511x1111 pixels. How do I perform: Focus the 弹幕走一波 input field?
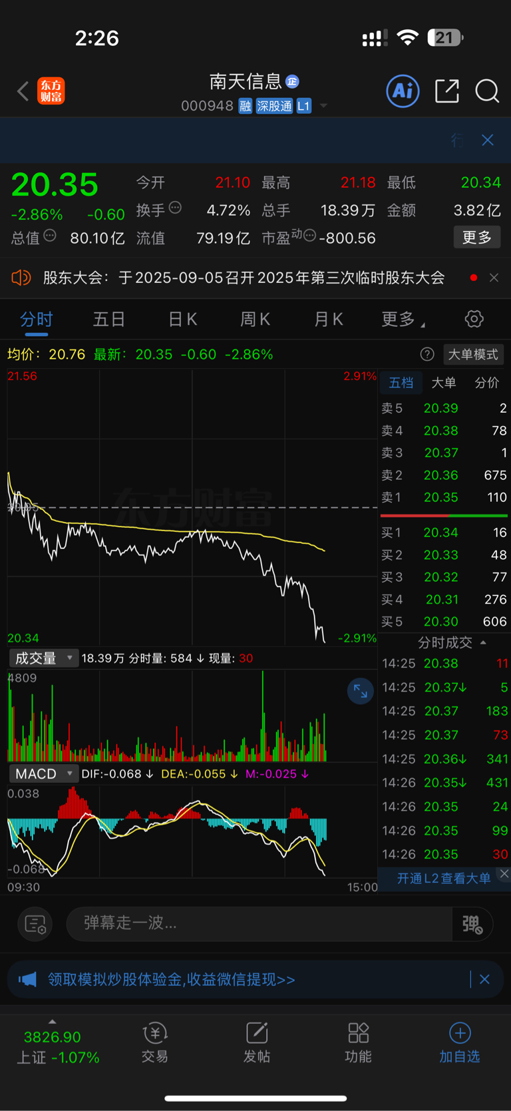click(259, 923)
